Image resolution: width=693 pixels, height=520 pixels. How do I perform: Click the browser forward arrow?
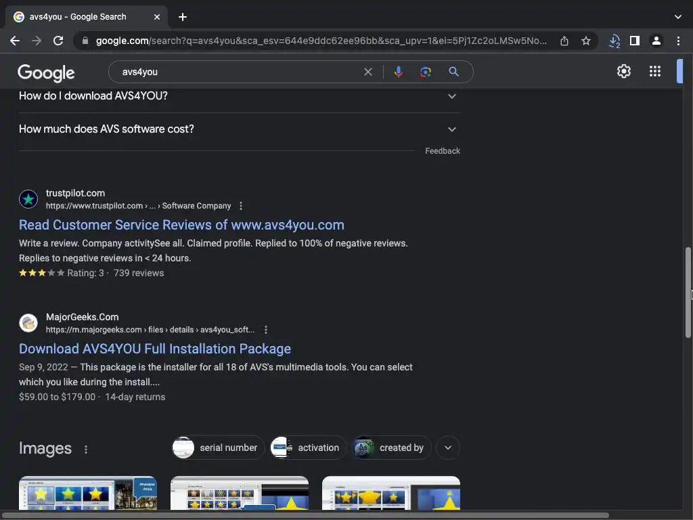37,41
